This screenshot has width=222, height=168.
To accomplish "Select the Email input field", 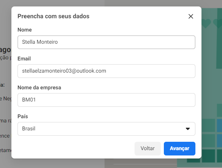I will [106, 71].
